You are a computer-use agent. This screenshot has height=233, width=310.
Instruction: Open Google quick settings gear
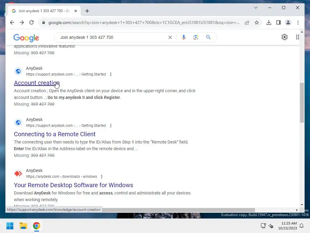285,37
